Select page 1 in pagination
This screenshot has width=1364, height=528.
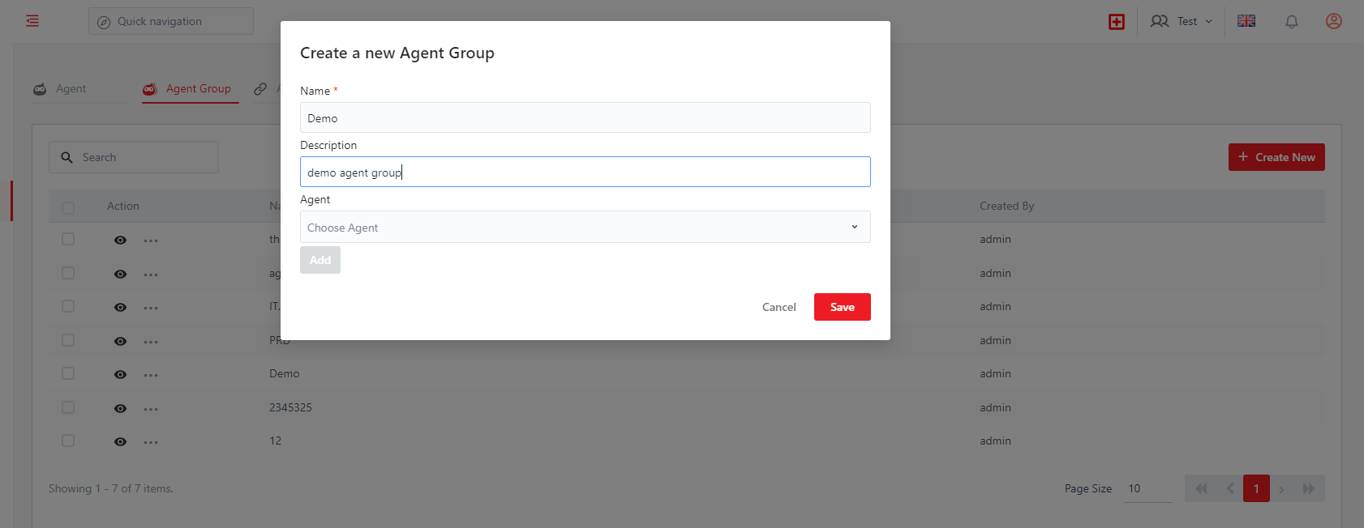pyautogui.click(x=1256, y=488)
